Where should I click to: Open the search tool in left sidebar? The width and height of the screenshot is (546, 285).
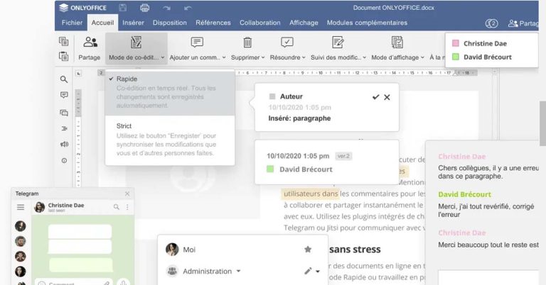pos(64,79)
